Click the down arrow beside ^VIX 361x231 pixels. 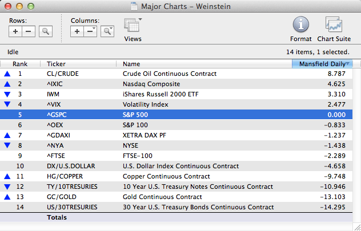7,104
